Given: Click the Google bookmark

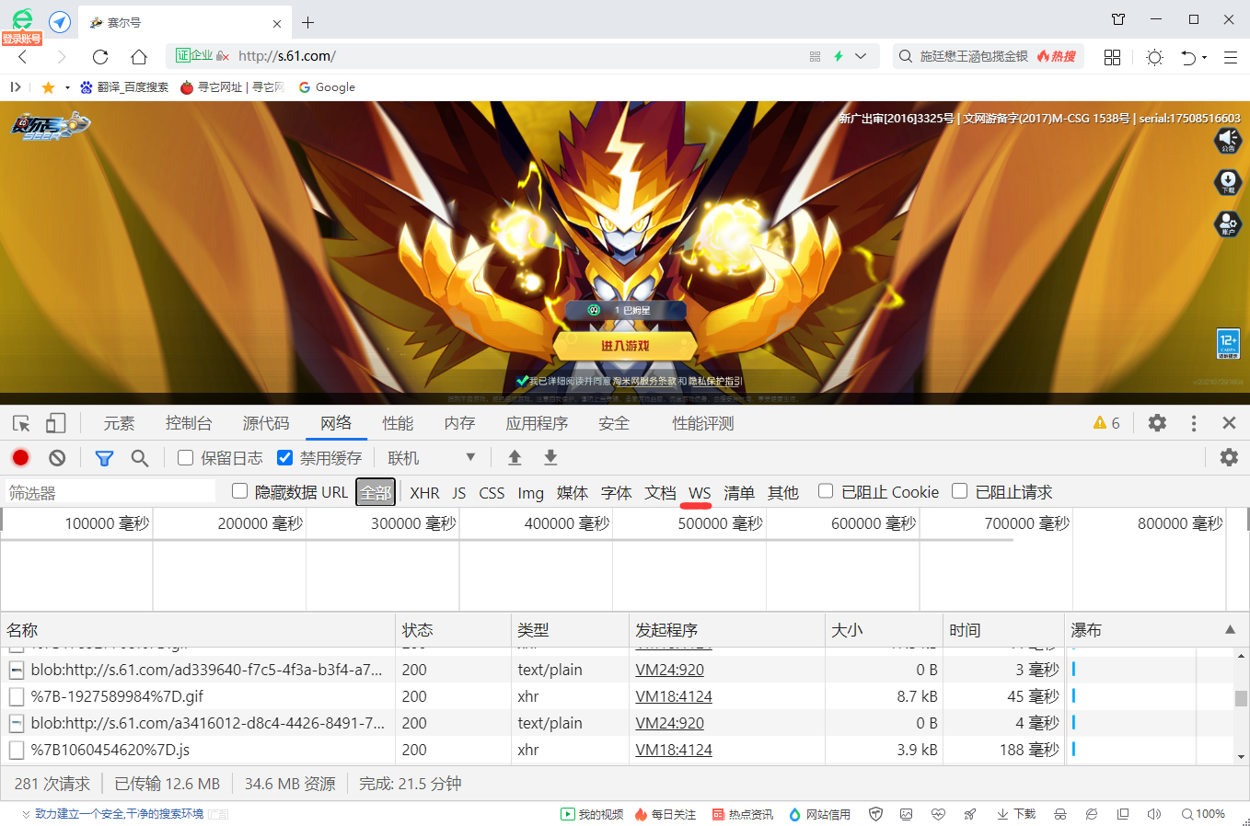Looking at the screenshot, I should point(327,87).
